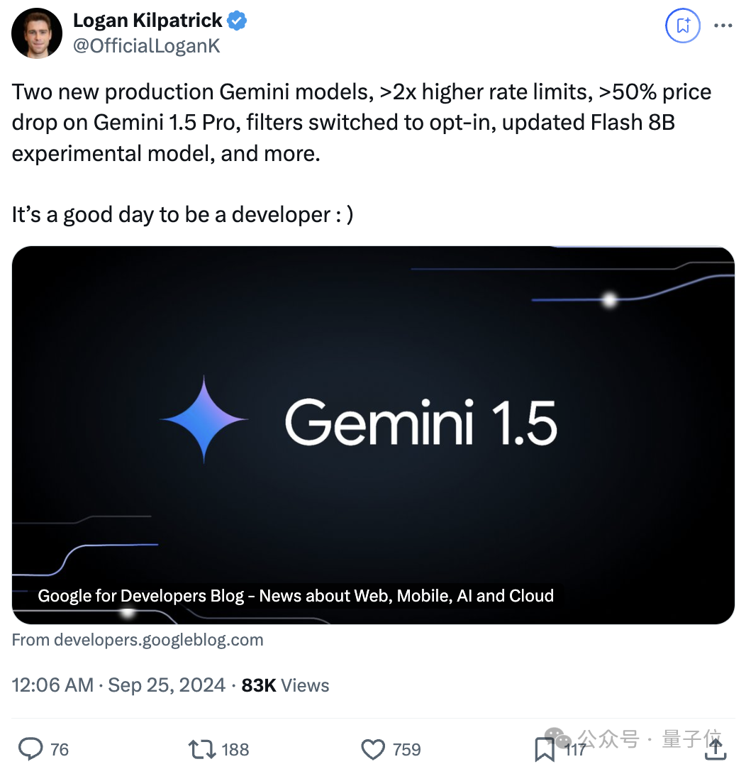Click the circled bookmark-plus icon at top right

(x=683, y=26)
